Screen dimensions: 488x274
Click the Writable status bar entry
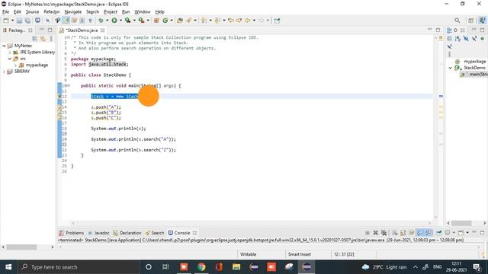(x=248, y=254)
